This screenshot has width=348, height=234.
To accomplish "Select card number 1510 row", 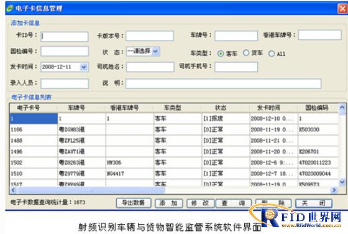I will 174,174.
